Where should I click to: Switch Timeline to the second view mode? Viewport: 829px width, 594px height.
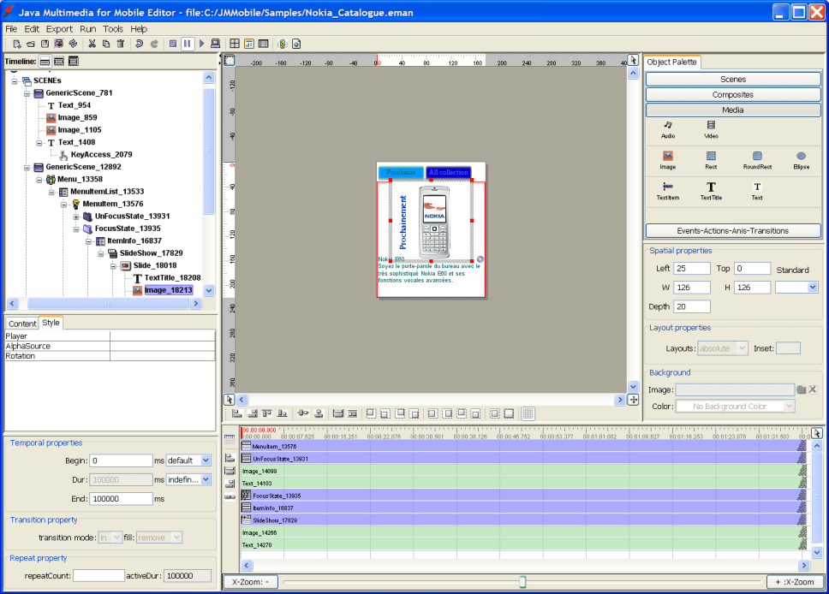[57, 61]
